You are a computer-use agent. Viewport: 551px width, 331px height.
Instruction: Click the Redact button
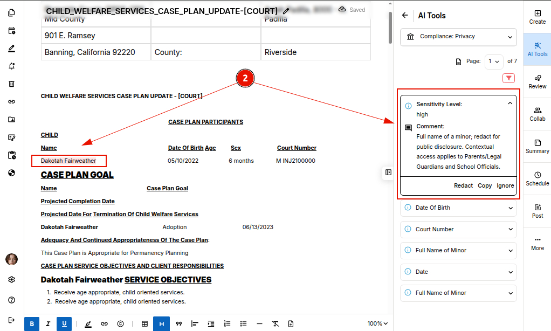pyautogui.click(x=463, y=185)
